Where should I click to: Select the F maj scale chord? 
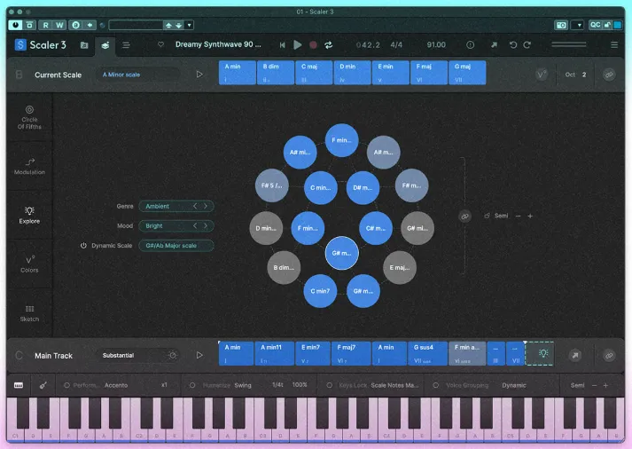coord(428,73)
